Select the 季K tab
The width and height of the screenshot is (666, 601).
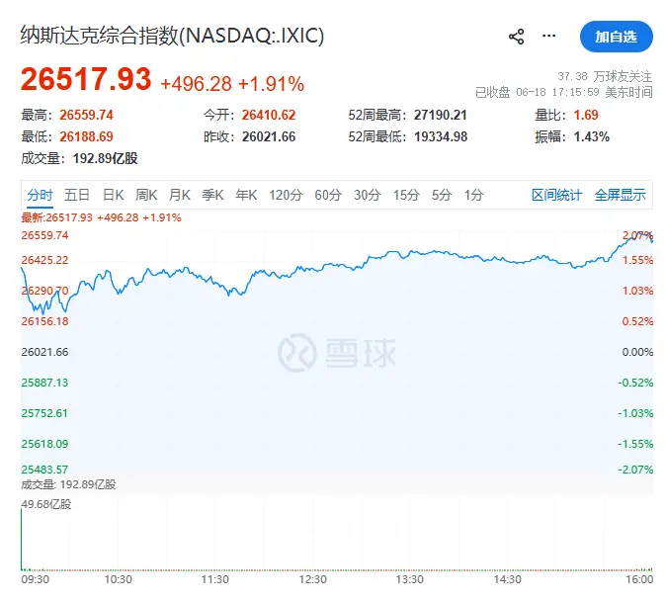click(x=212, y=195)
